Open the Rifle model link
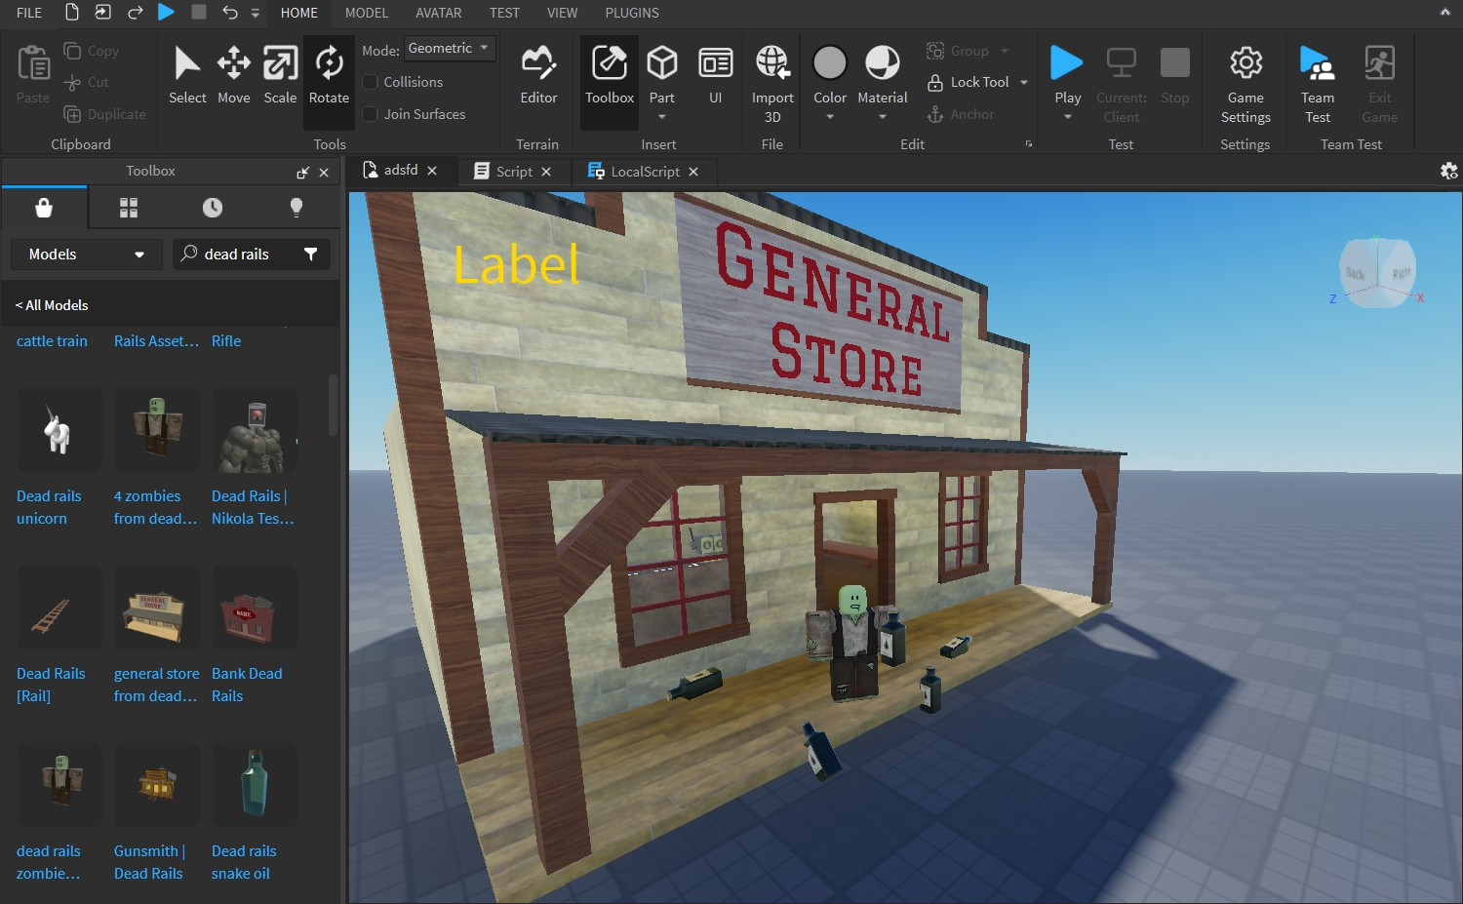Screen dimensions: 1463x904 226,341
